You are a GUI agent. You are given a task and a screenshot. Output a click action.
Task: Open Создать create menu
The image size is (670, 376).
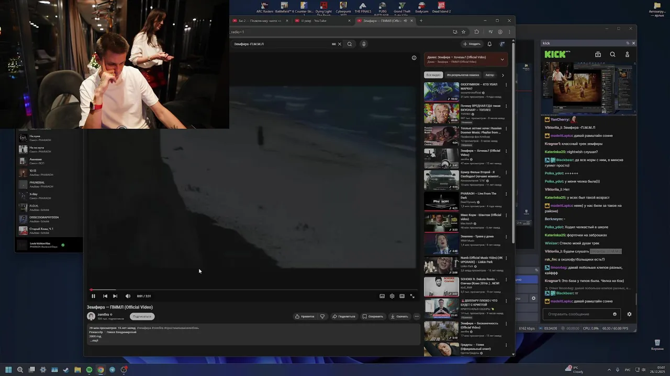472,44
